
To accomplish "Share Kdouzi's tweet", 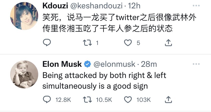I will pos(168,43).
